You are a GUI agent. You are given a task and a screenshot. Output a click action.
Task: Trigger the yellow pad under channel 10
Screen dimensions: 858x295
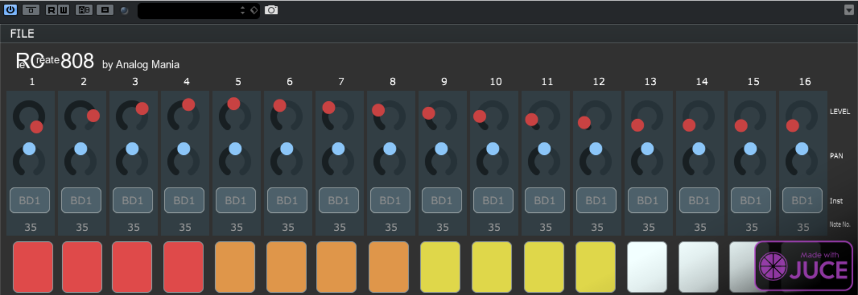point(492,267)
